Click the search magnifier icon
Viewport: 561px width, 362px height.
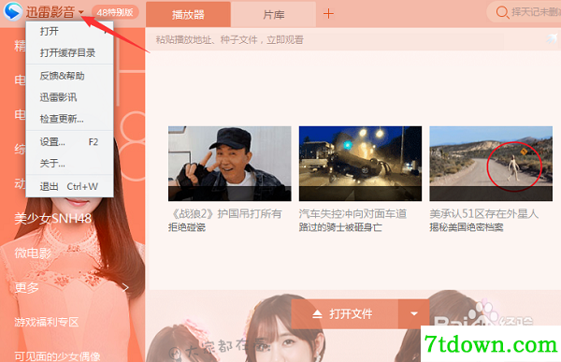tap(502, 12)
